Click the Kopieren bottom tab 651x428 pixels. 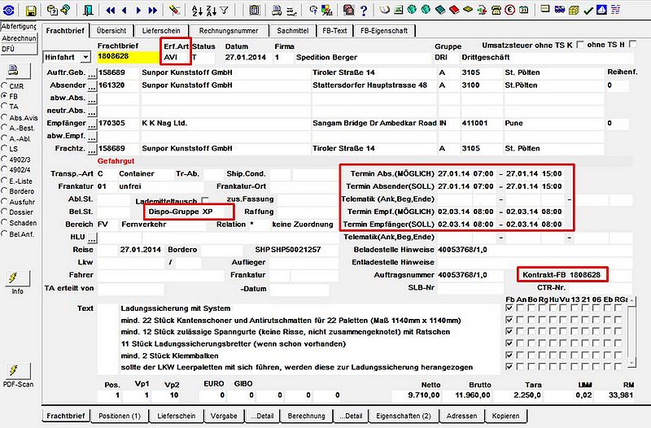click(505, 416)
